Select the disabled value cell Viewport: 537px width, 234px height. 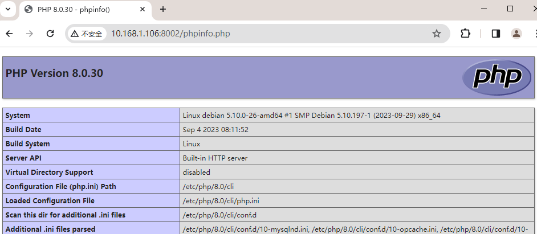point(357,172)
